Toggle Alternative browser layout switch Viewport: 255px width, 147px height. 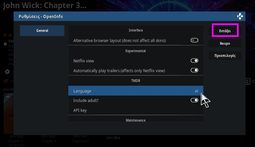tap(194, 40)
